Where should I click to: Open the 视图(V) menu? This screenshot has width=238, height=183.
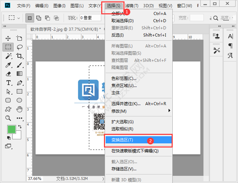[x=165, y=6]
